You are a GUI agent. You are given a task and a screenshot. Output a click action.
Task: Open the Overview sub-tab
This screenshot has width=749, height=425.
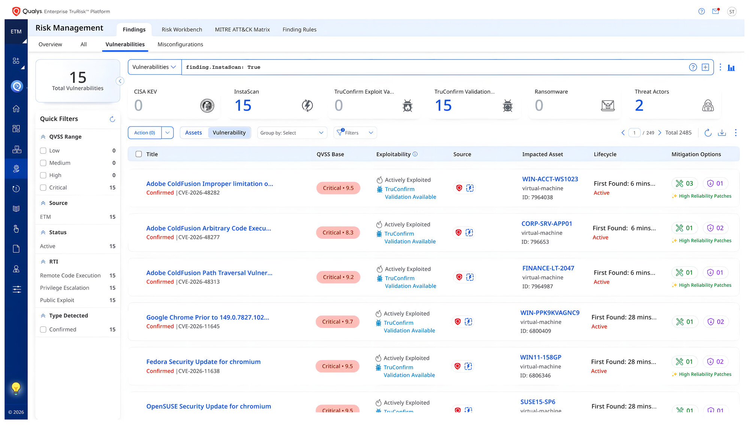tap(50, 45)
